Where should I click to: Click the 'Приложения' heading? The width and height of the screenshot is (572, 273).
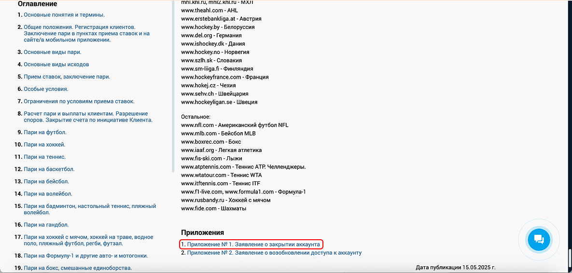tap(202, 232)
